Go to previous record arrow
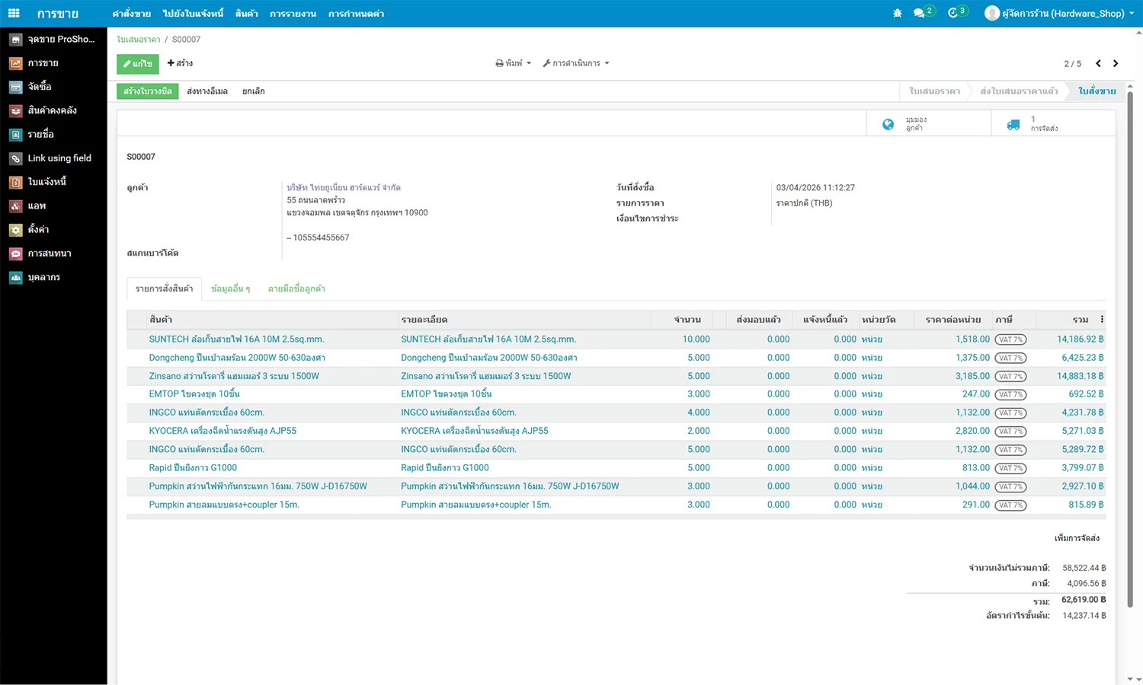The width and height of the screenshot is (1143, 685). pos(1098,63)
